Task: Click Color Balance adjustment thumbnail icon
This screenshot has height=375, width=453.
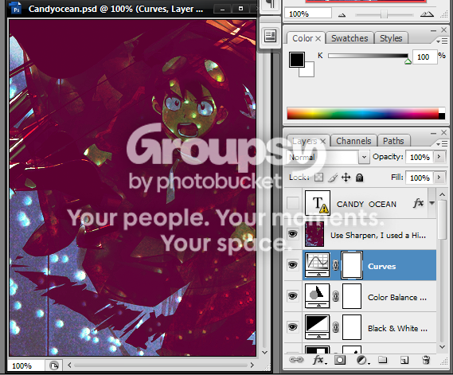Action: tap(317, 296)
